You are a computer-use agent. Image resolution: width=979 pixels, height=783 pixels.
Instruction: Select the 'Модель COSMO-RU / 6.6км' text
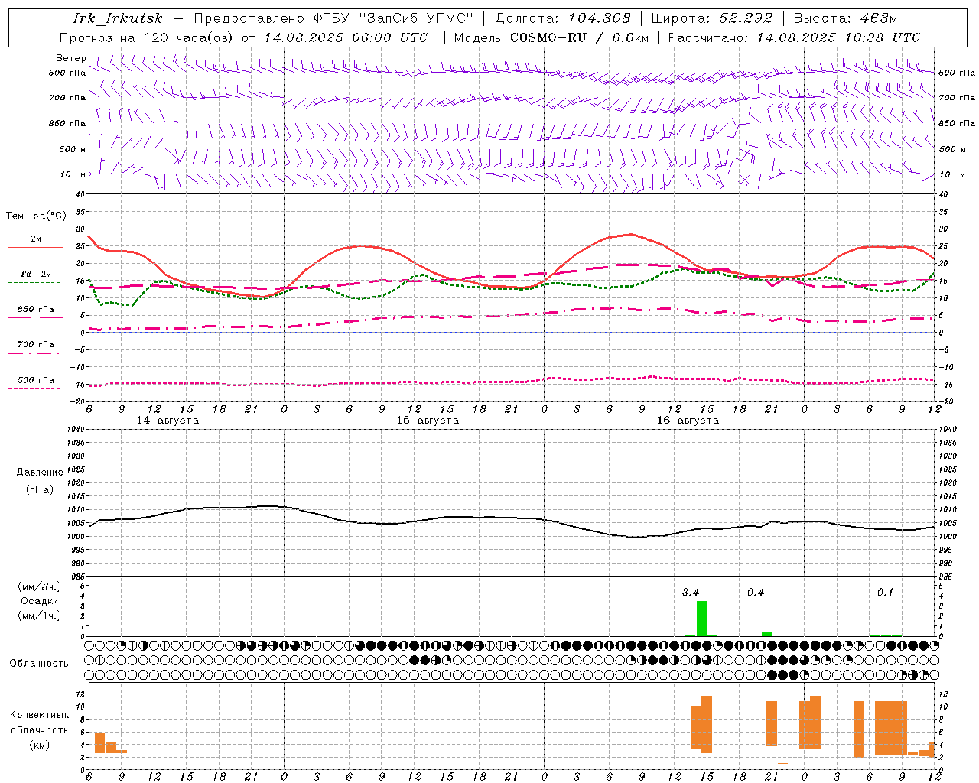point(551,37)
